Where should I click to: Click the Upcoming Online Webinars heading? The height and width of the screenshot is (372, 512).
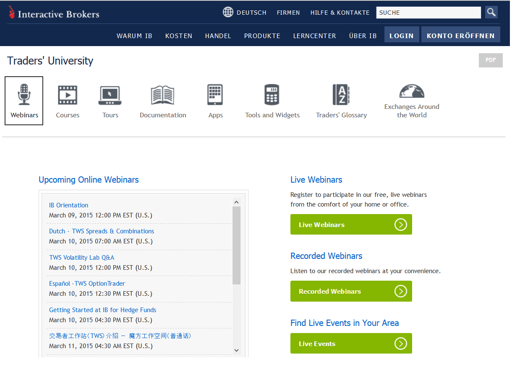pyautogui.click(x=89, y=180)
